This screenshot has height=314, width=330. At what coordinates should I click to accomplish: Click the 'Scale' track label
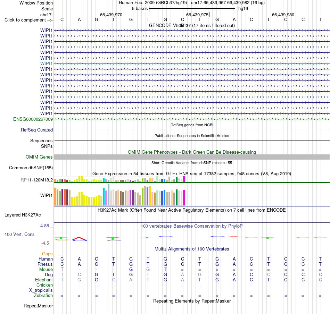(x=47, y=9)
